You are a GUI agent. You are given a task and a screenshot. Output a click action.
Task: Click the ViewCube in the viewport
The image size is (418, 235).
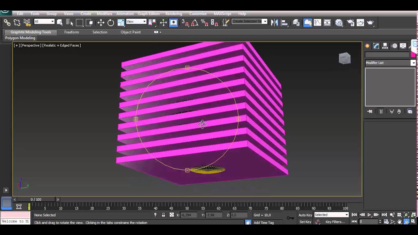[x=345, y=58]
